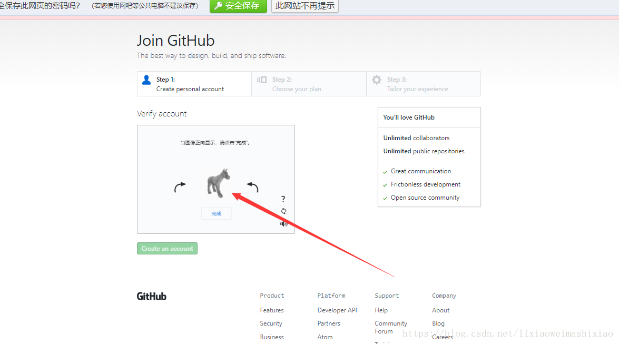Screen dimensions: 619x344
Task: Click the Step 3 gear icon
Action: coord(377,80)
